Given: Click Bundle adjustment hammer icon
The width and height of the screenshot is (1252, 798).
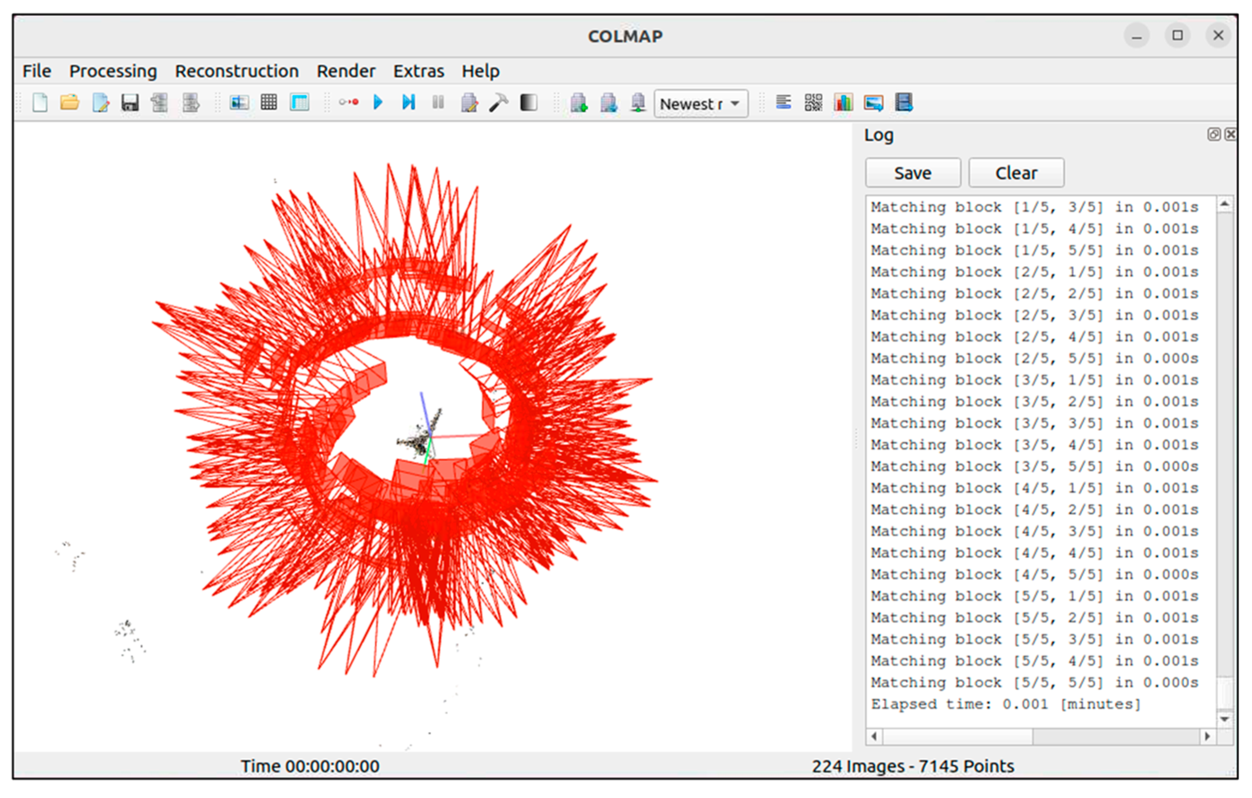Looking at the screenshot, I should click(x=498, y=102).
